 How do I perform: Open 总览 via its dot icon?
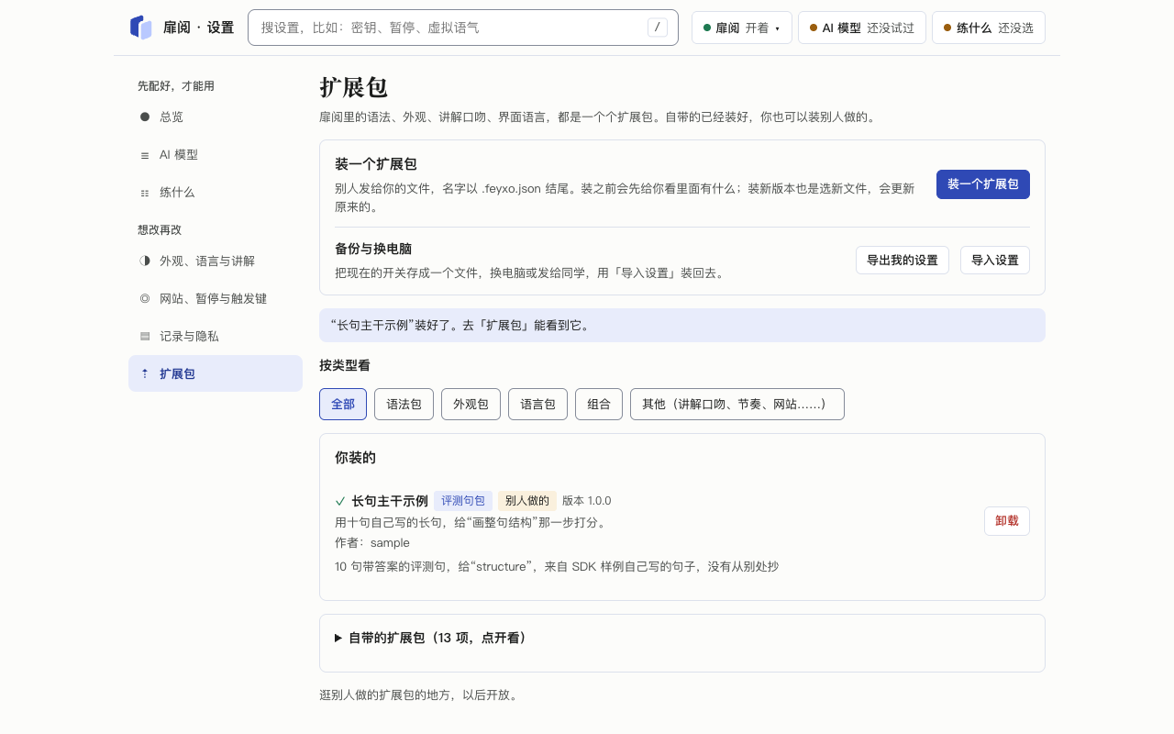145,117
